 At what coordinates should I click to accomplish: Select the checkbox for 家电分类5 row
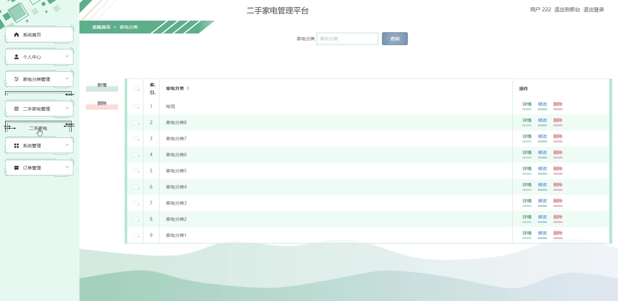click(x=136, y=171)
